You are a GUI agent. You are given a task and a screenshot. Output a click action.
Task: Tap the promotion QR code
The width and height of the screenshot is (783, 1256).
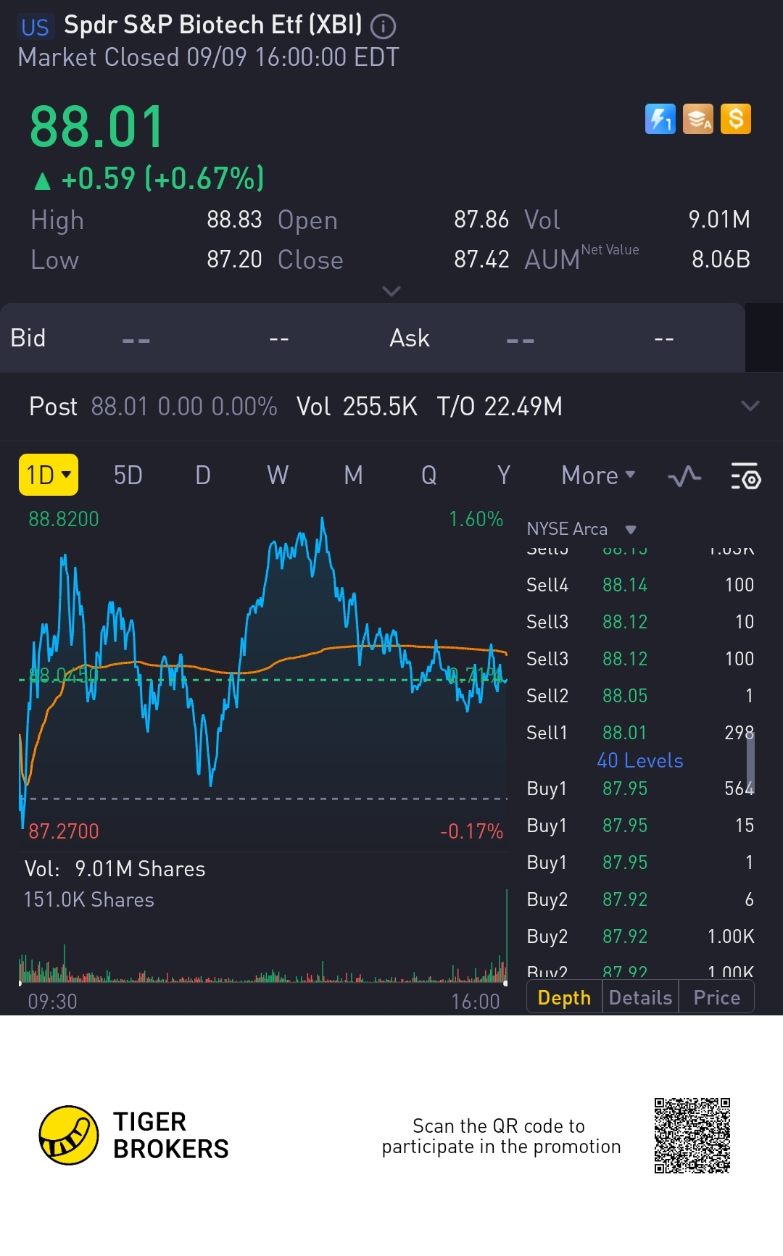[x=692, y=1135]
